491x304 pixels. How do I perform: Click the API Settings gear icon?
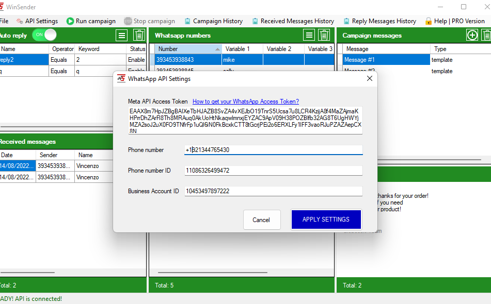pyautogui.click(x=20, y=21)
